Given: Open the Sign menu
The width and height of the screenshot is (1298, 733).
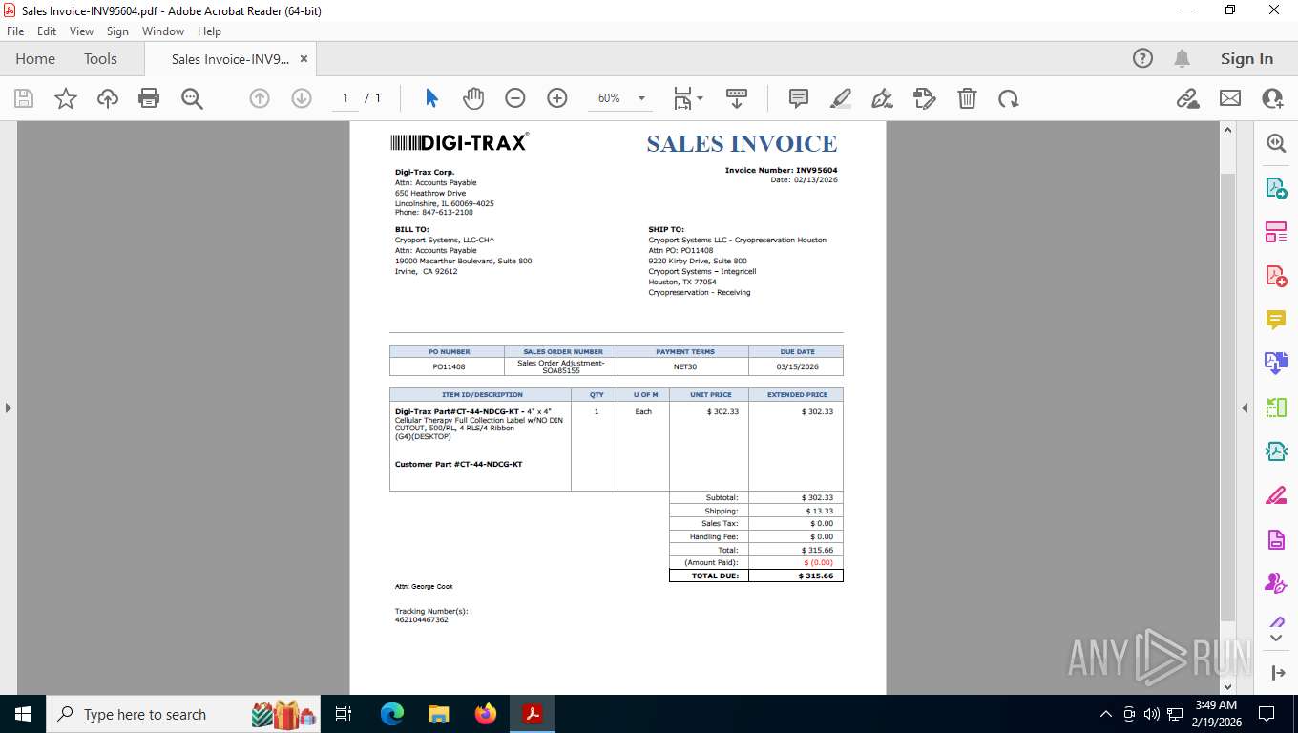Looking at the screenshot, I should tap(118, 31).
